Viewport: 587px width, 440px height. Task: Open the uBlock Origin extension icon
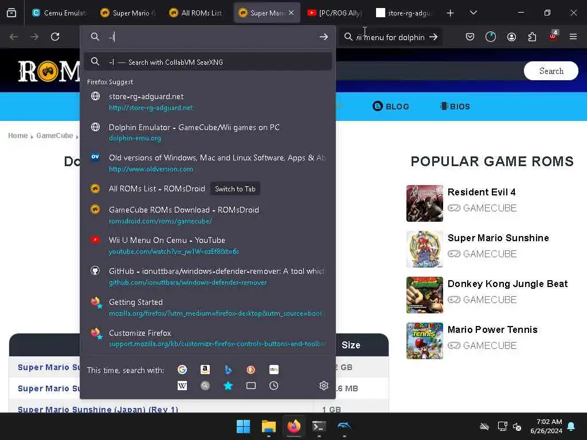[553, 36]
